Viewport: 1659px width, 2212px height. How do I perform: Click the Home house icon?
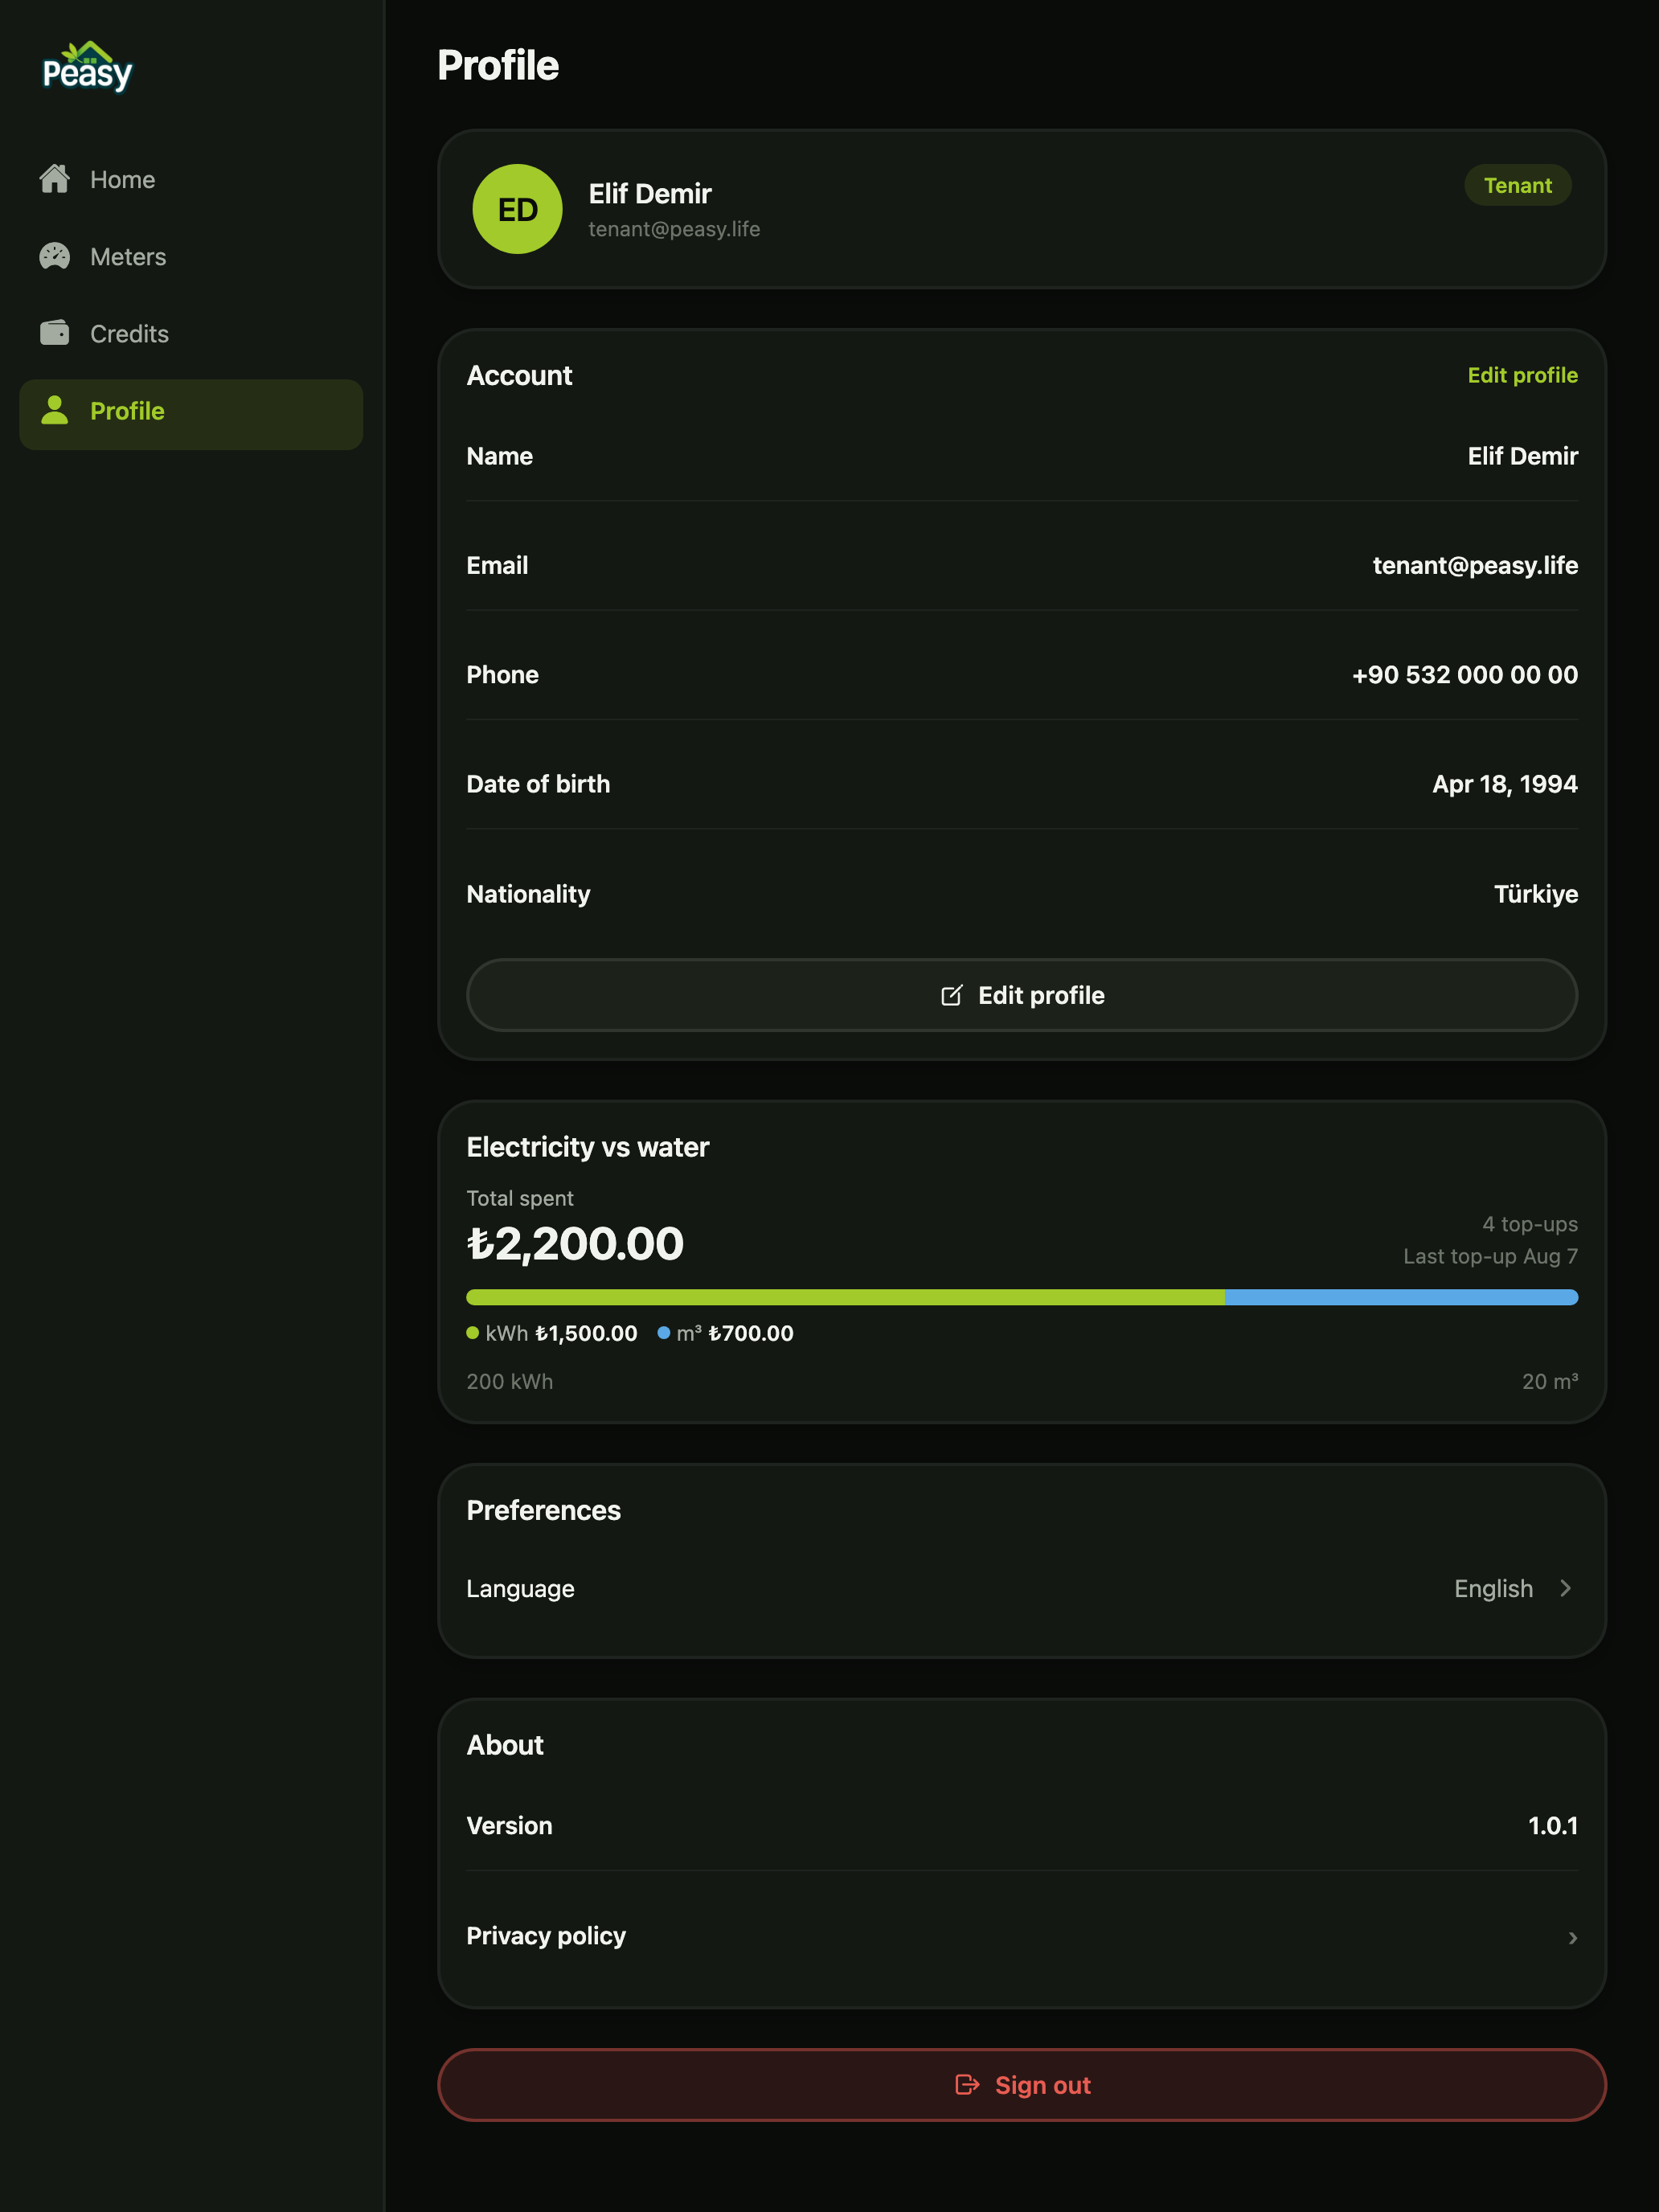pos(54,179)
